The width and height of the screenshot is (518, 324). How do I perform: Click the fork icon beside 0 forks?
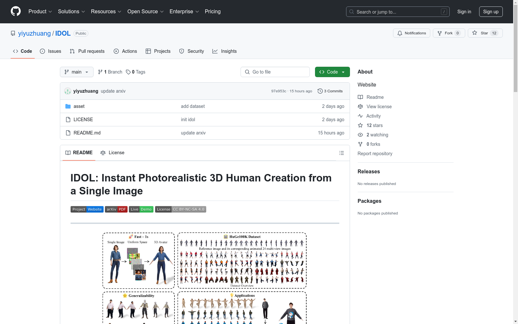pyautogui.click(x=360, y=144)
